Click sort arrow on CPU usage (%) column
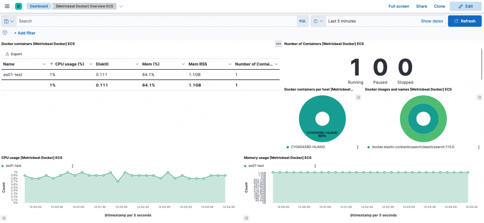The width and height of the screenshot is (484, 223). tap(52, 64)
